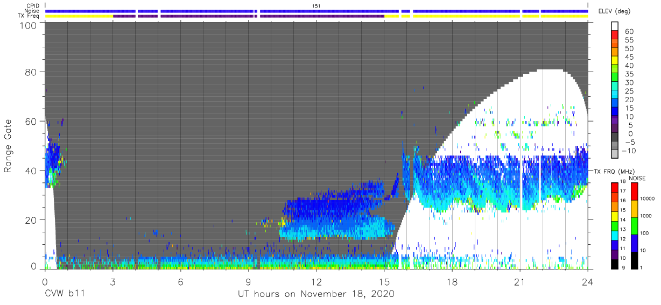Click the 24 hour tick on UT axis
The height and width of the screenshot is (305, 661).
point(588,281)
